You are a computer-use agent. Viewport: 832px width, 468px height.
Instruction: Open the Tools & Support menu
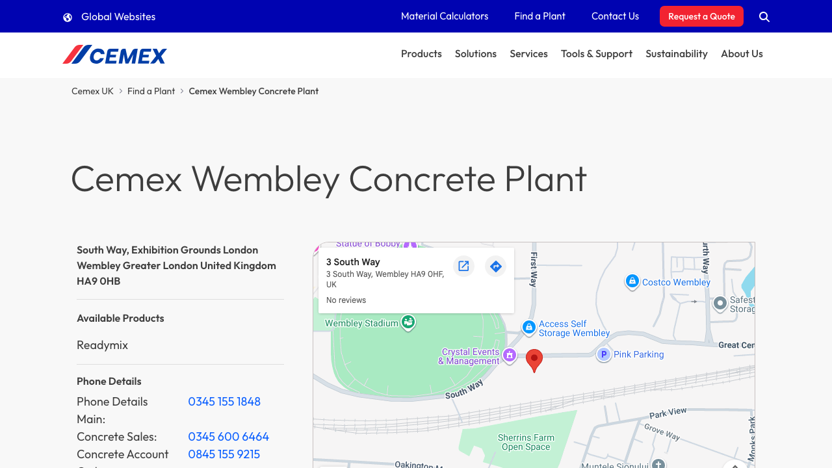pos(596,54)
